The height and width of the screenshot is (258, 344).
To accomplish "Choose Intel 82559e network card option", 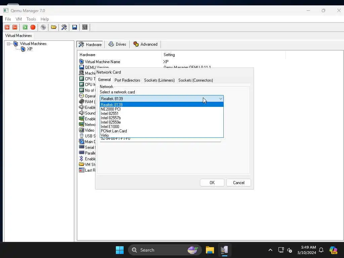I will pos(162,122).
